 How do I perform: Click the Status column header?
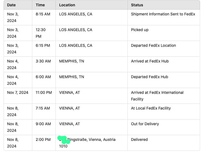coord(137,5)
